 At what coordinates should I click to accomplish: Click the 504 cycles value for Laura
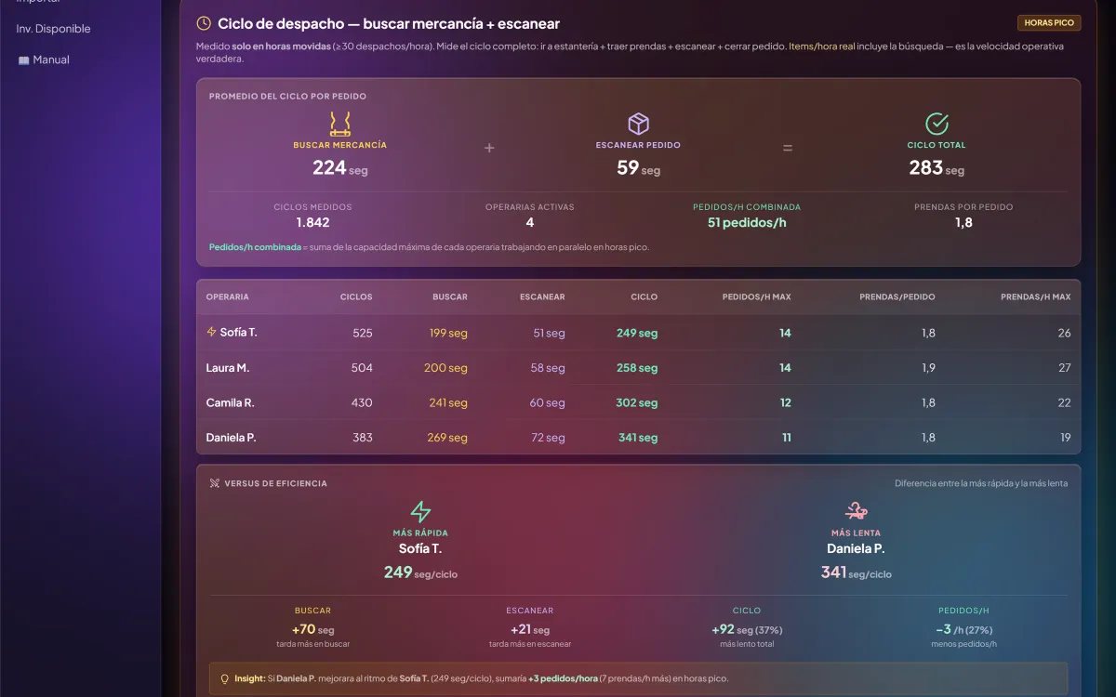tap(362, 368)
